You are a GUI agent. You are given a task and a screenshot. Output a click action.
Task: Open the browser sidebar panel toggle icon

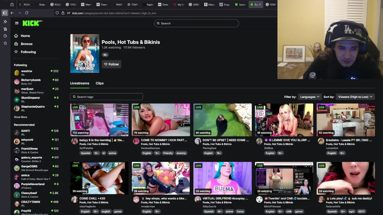click(5, 13)
